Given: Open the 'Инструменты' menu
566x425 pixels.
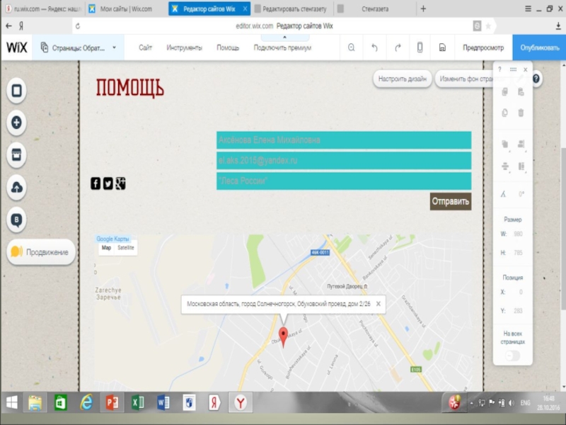Looking at the screenshot, I should 184,47.
